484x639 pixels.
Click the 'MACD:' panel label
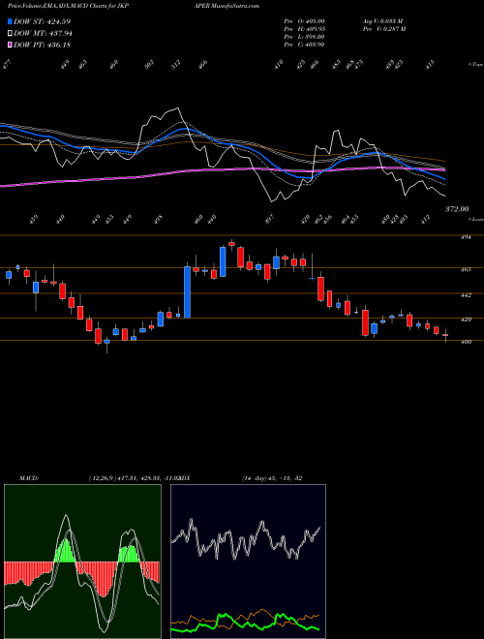[28, 478]
